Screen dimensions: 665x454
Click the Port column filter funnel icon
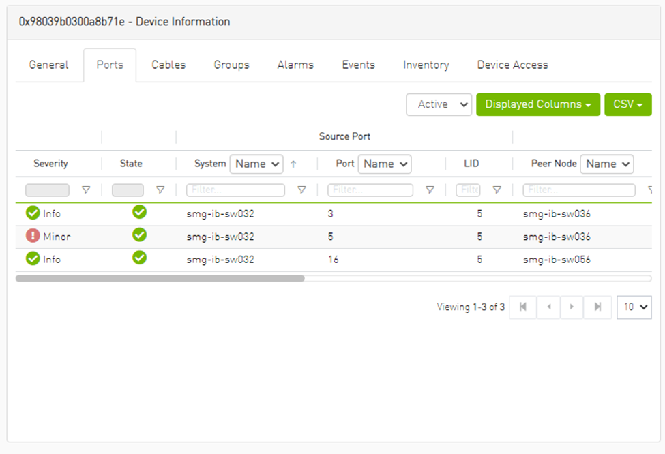pos(430,190)
